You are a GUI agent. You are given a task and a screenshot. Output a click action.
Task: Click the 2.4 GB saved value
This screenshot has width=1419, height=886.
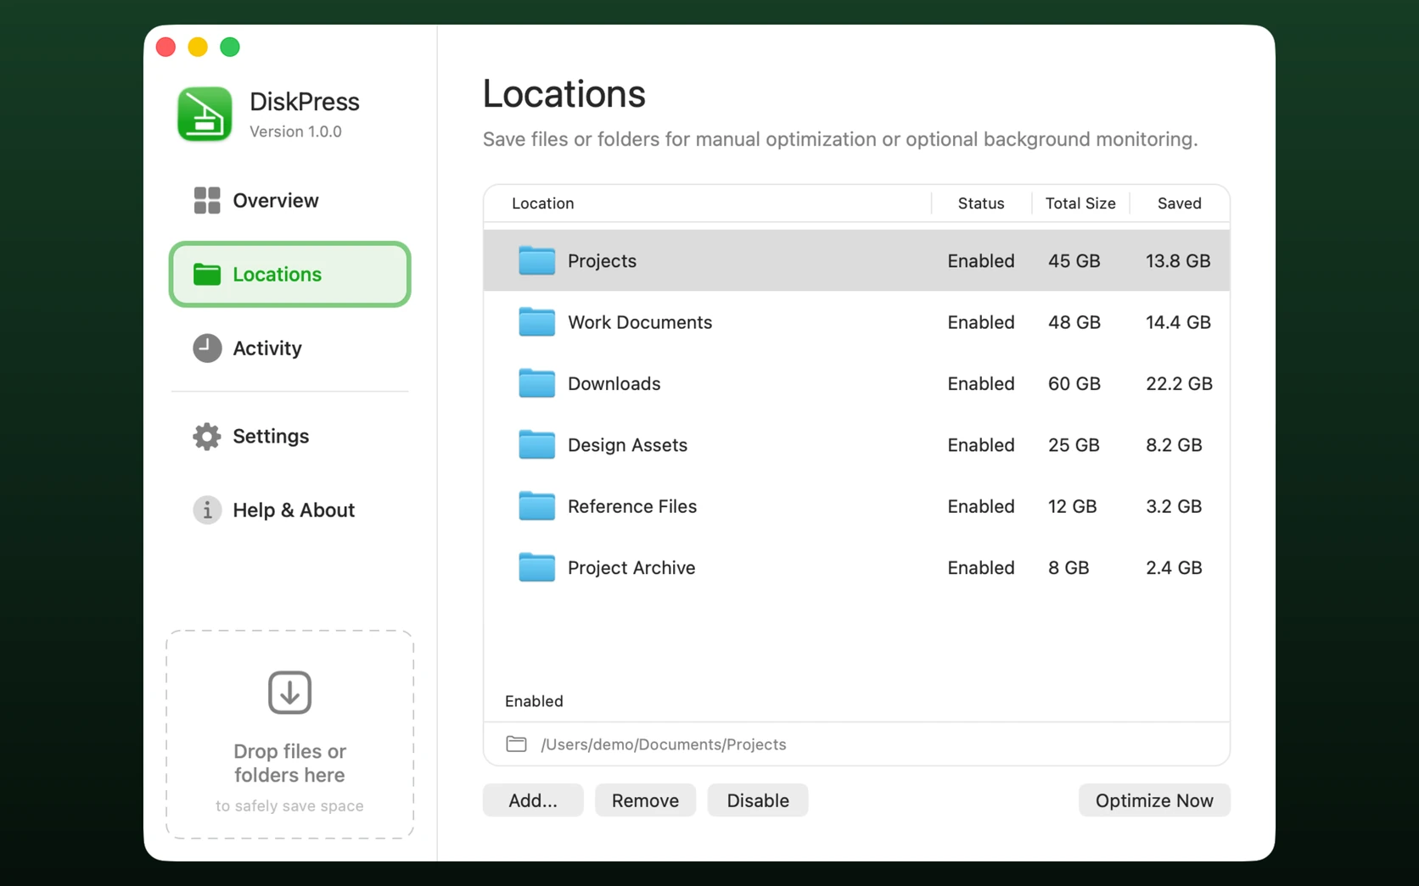pyautogui.click(x=1174, y=567)
